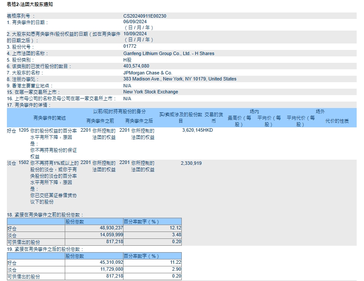Click label 9. 香港主要营业地点
The width and height of the screenshot is (364, 281).
coord(30,86)
